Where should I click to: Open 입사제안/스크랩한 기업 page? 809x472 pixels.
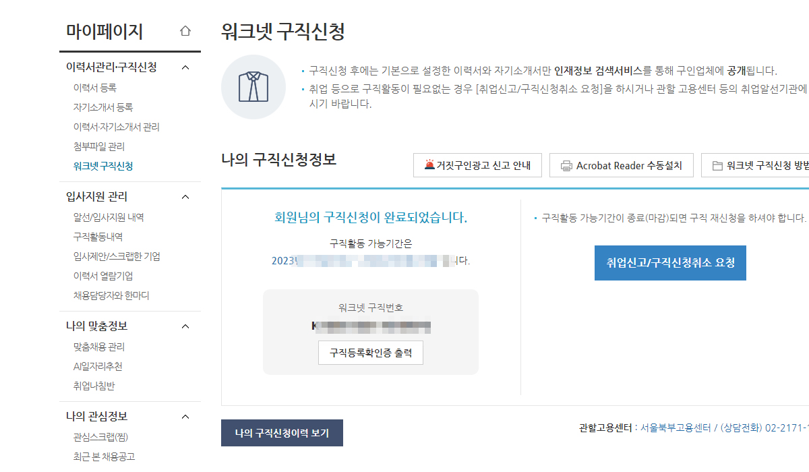coord(117,256)
